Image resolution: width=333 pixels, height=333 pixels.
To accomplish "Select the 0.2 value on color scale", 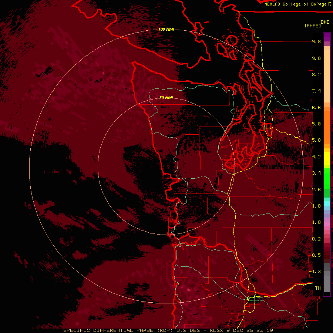I will (x=316, y=239).
